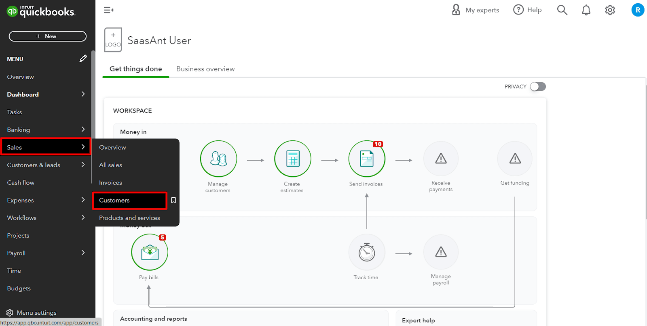This screenshot has width=647, height=326.
Task: Expand the Banking submenu chevron
Action: [x=83, y=130]
